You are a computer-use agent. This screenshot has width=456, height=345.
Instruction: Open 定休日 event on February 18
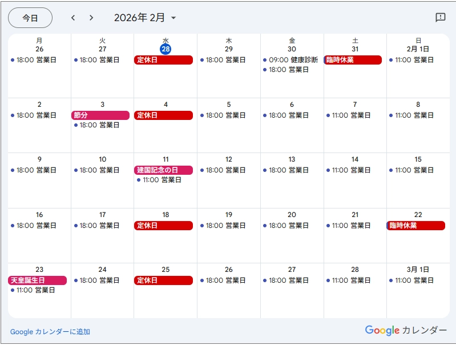164,226
